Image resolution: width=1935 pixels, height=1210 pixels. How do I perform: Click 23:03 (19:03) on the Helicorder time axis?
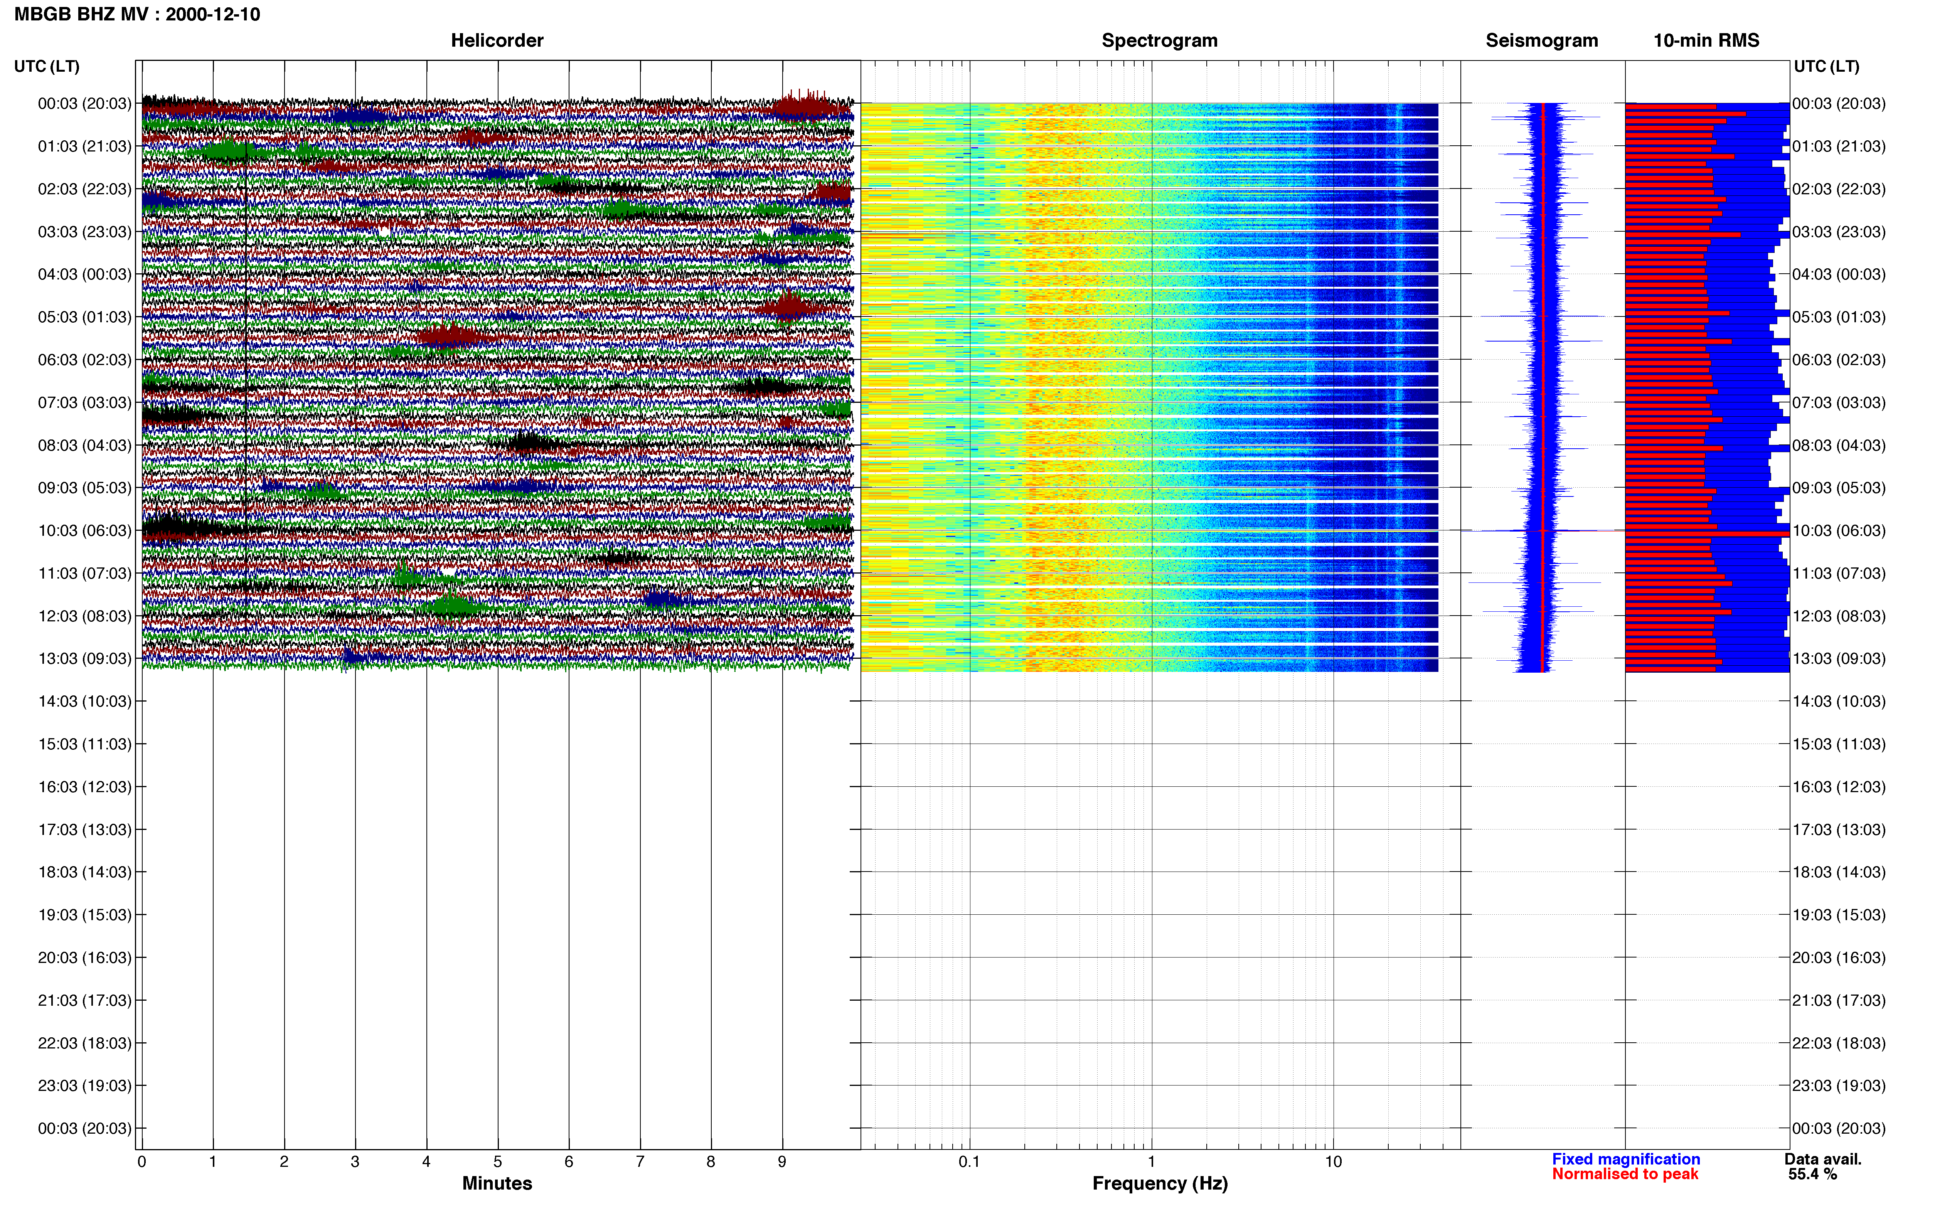pos(85,1086)
